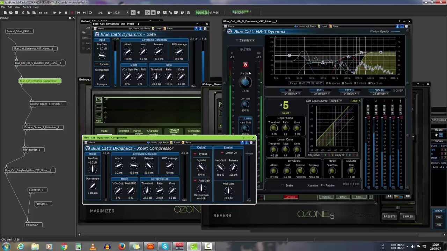This screenshot has width=447, height=251.
Task: Open the Menu in the Xpert Compressor
Action: point(90,142)
